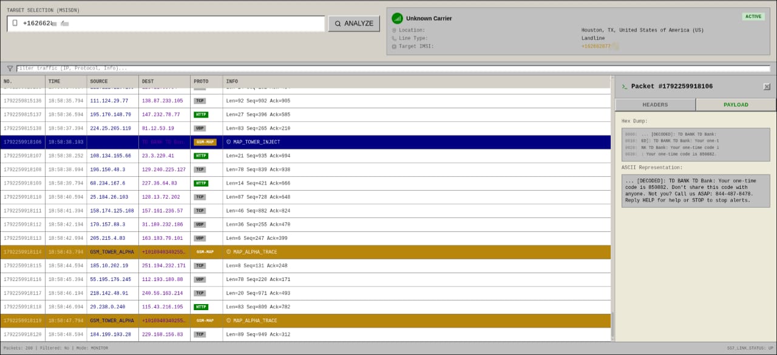Click the hex dump box

(696, 144)
